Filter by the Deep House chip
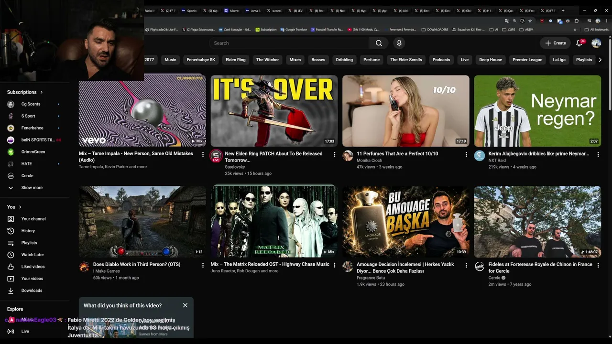Screen dimensions: 612x344 pyautogui.click(x=491, y=60)
